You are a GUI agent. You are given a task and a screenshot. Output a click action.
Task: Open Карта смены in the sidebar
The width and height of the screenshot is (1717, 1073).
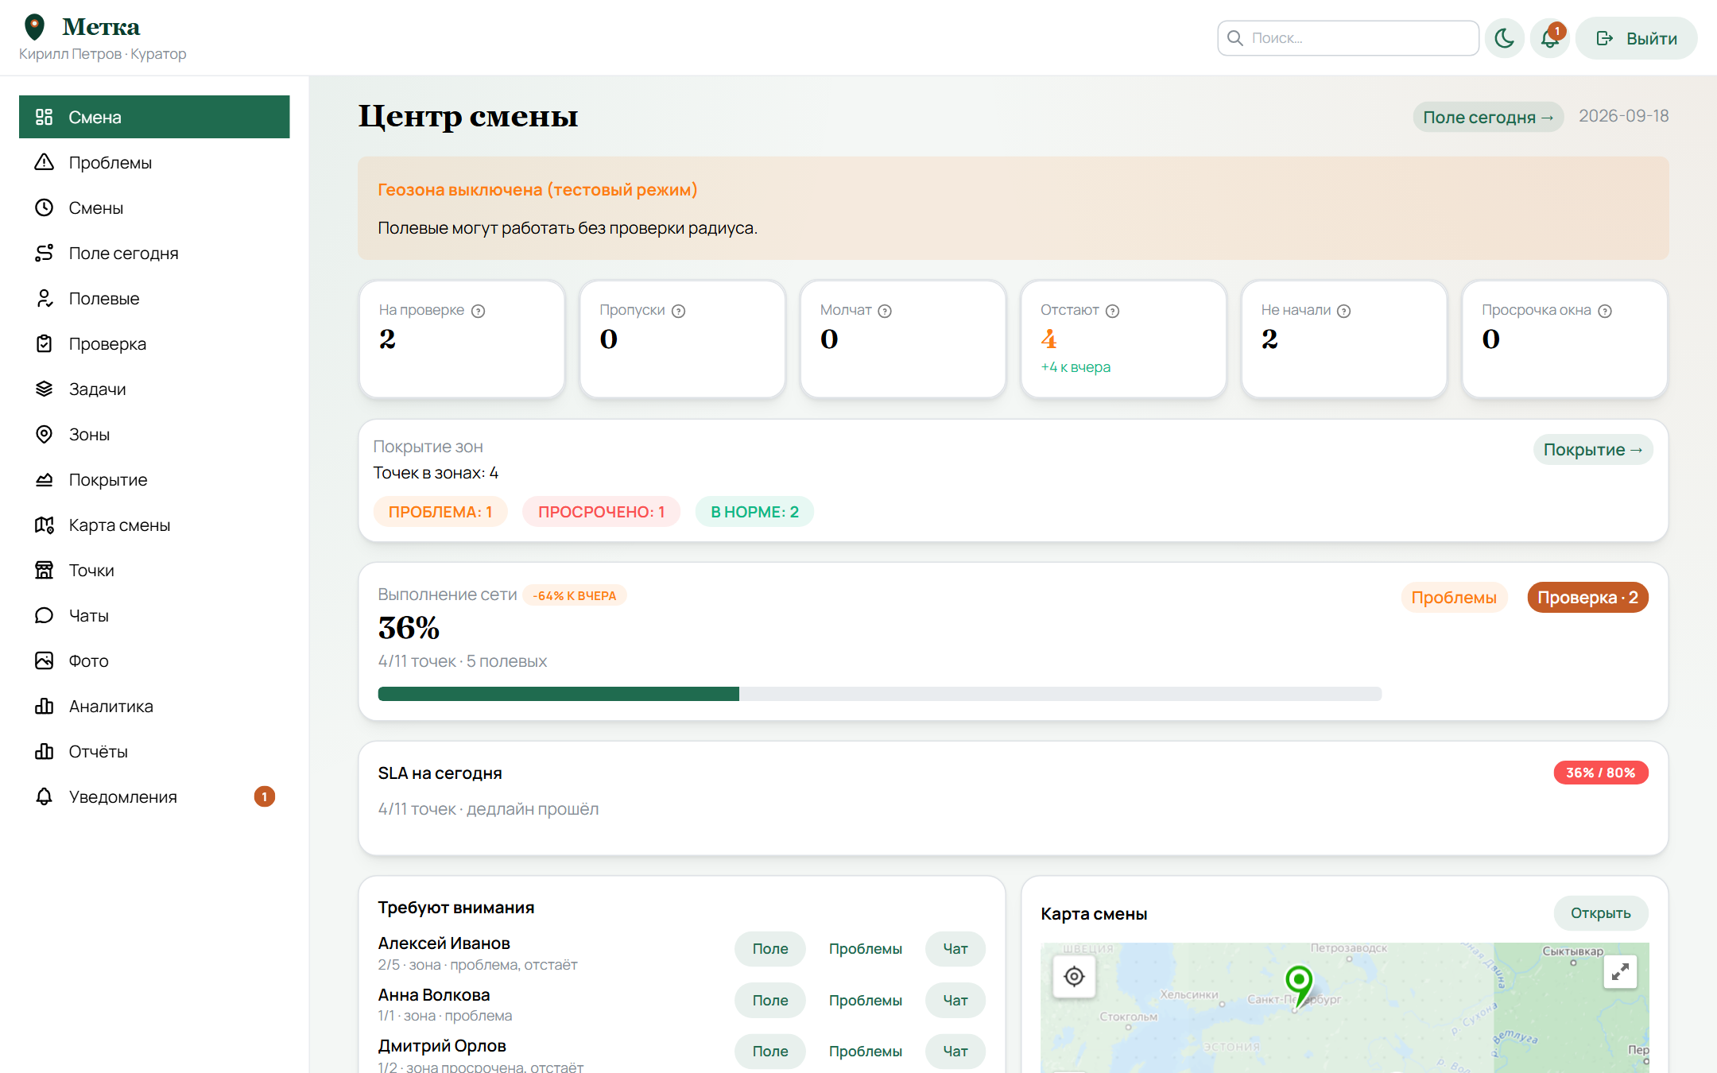[154, 525]
